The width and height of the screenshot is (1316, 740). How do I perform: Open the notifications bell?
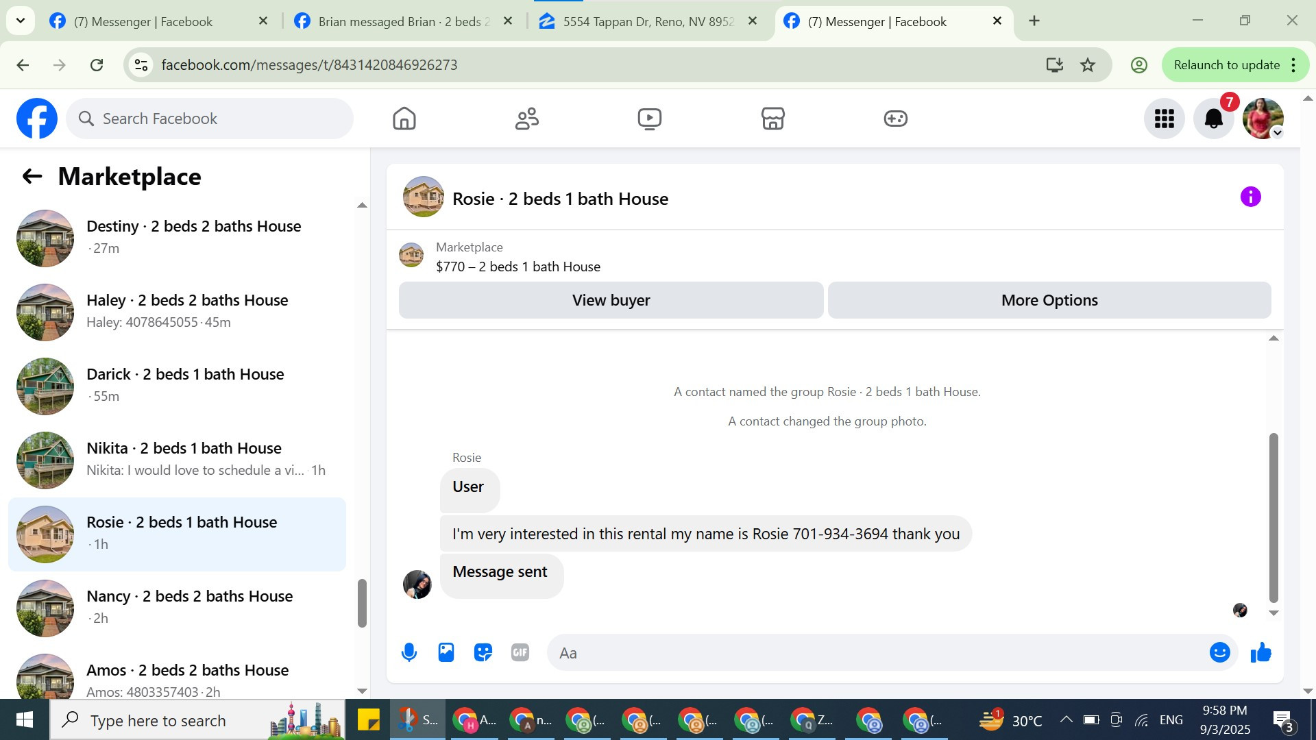pyautogui.click(x=1214, y=119)
